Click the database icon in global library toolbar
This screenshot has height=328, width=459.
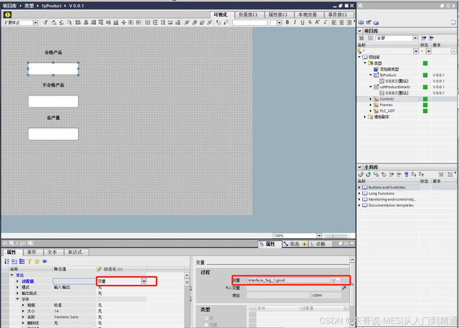tap(406, 174)
